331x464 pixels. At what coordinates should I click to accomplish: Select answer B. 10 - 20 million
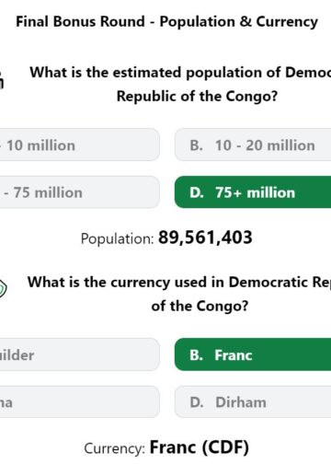pyautogui.click(x=253, y=145)
